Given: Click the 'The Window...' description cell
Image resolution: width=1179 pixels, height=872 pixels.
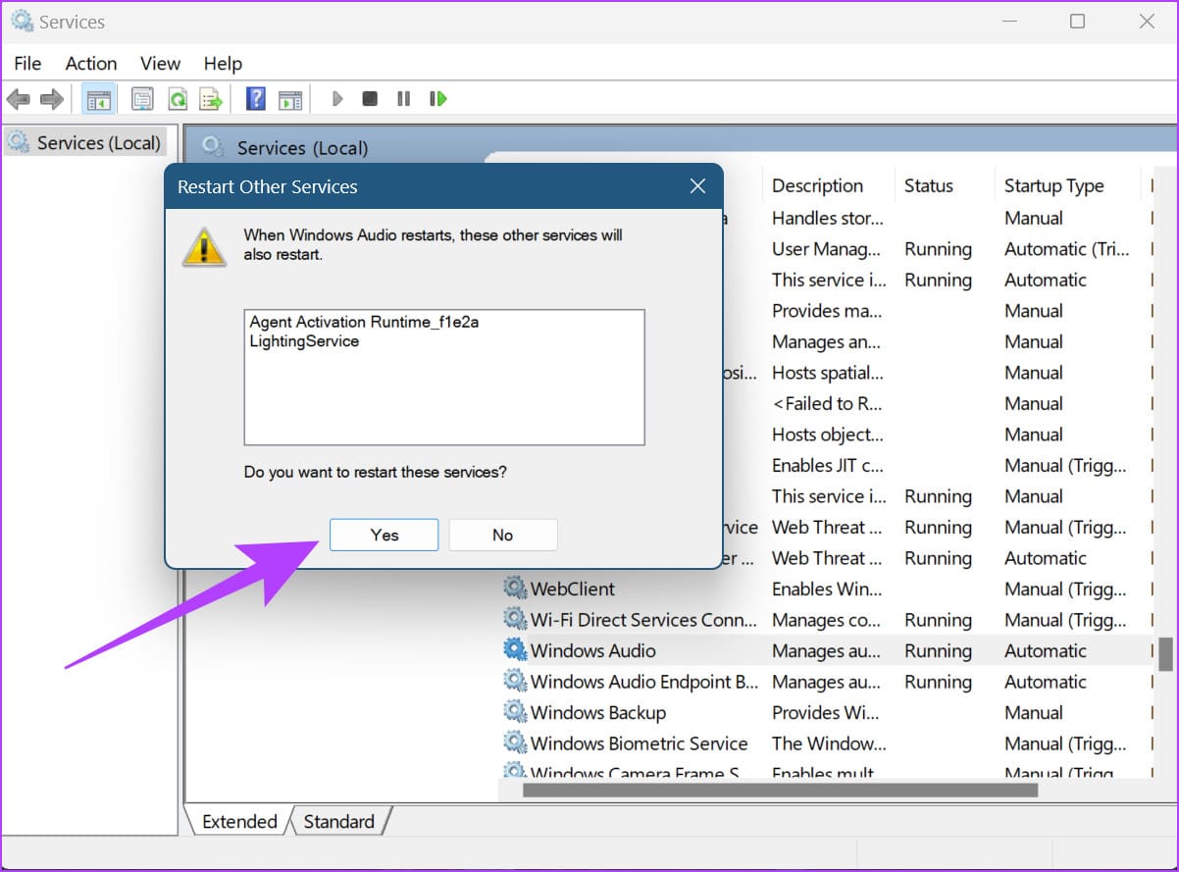Looking at the screenshot, I should (829, 744).
